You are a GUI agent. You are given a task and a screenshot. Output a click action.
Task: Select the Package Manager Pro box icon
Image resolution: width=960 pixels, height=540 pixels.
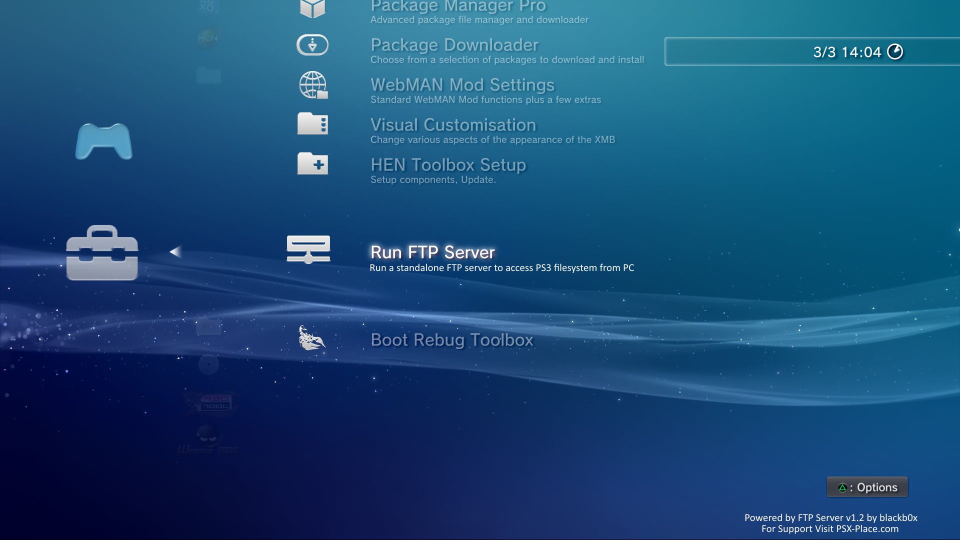(x=312, y=8)
